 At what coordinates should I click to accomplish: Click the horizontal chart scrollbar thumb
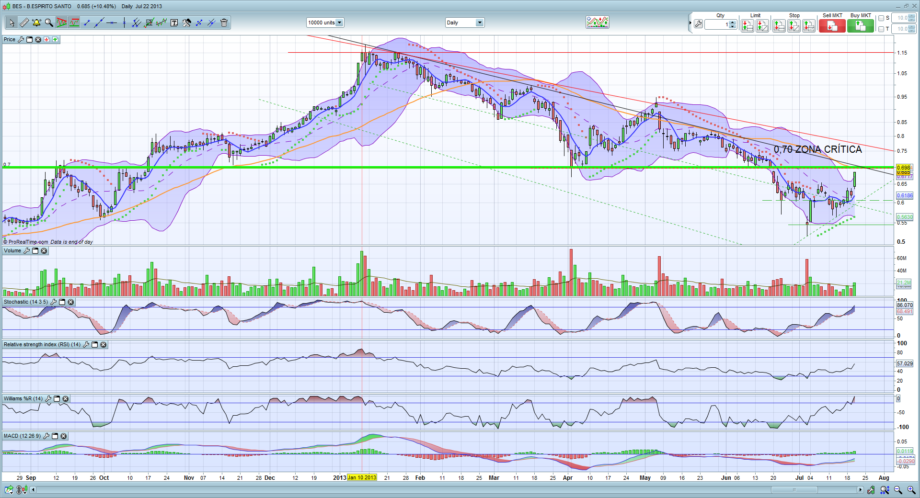(794, 490)
